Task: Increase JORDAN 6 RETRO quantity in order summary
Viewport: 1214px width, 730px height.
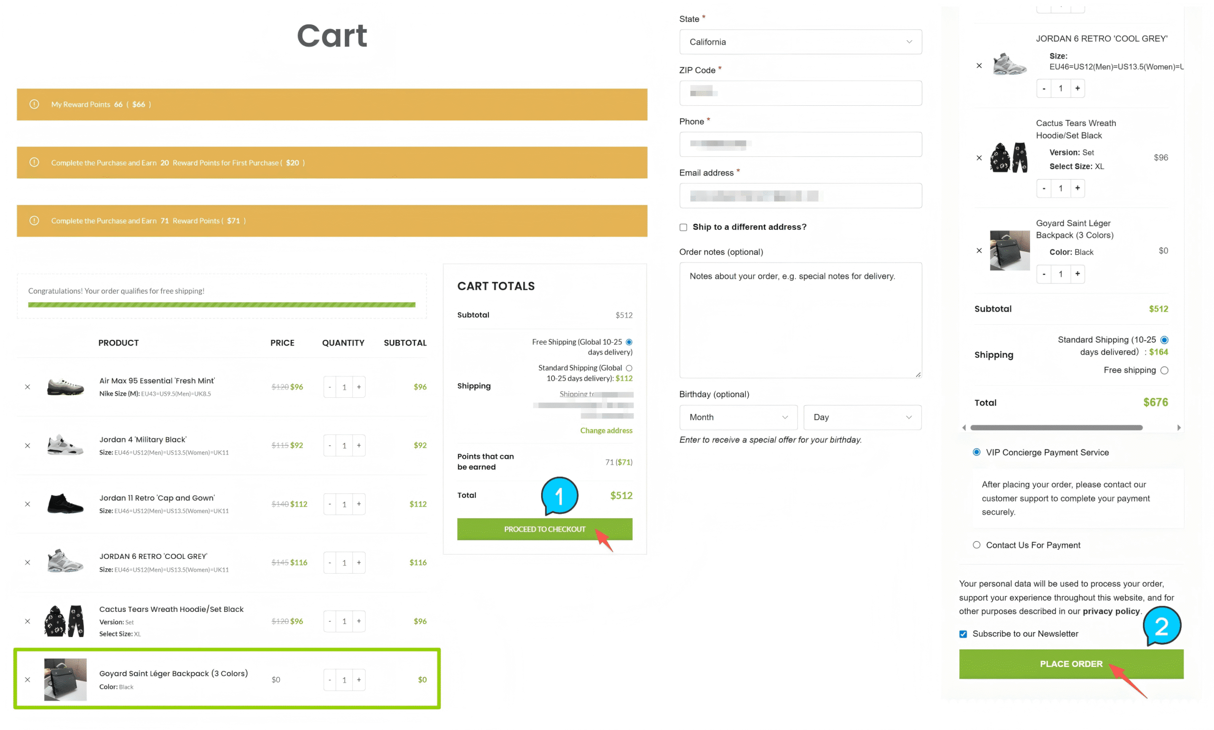Action: tap(1077, 88)
